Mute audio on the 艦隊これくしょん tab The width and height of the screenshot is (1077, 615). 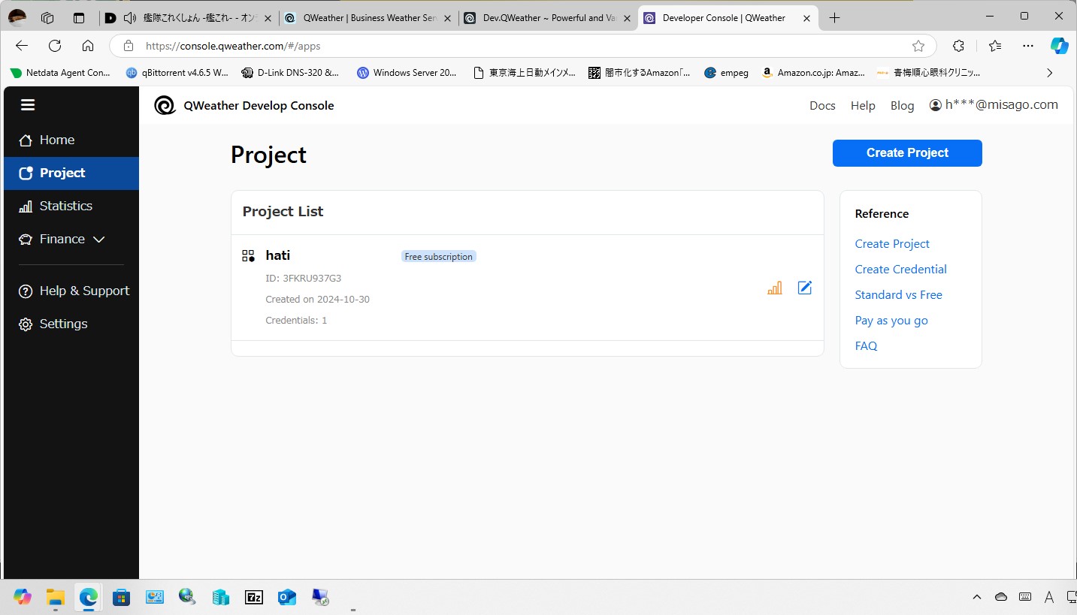[x=130, y=18]
